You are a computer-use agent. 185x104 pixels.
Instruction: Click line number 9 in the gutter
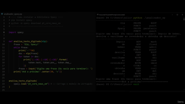4,41
